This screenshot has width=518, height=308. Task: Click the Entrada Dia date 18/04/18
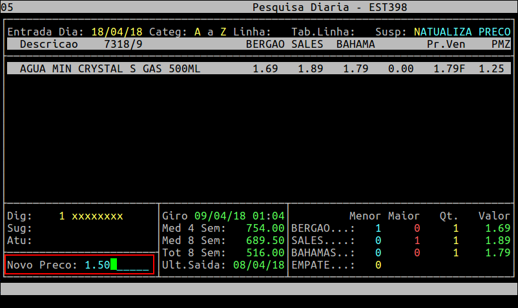point(116,32)
